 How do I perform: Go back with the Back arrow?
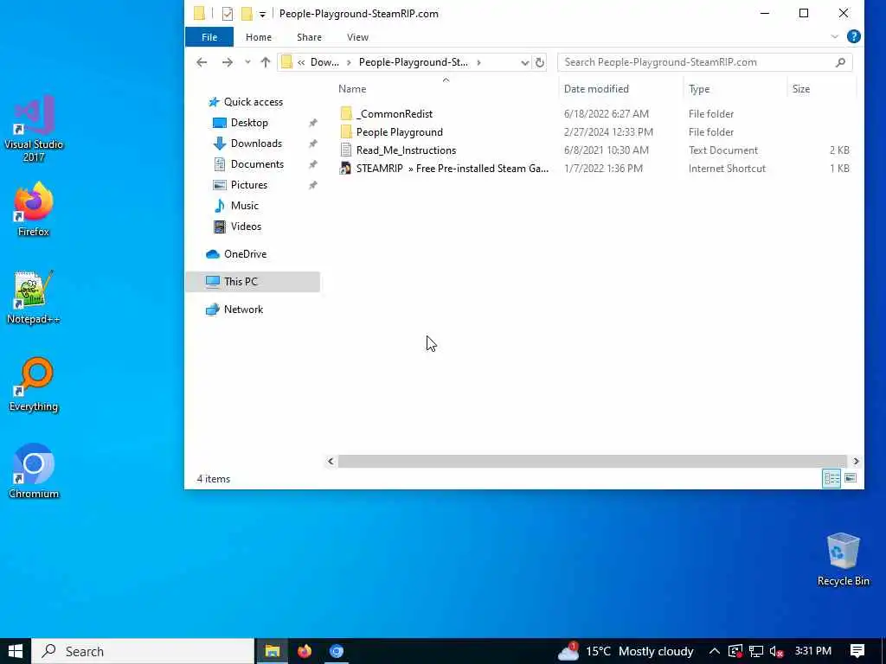click(x=202, y=62)
